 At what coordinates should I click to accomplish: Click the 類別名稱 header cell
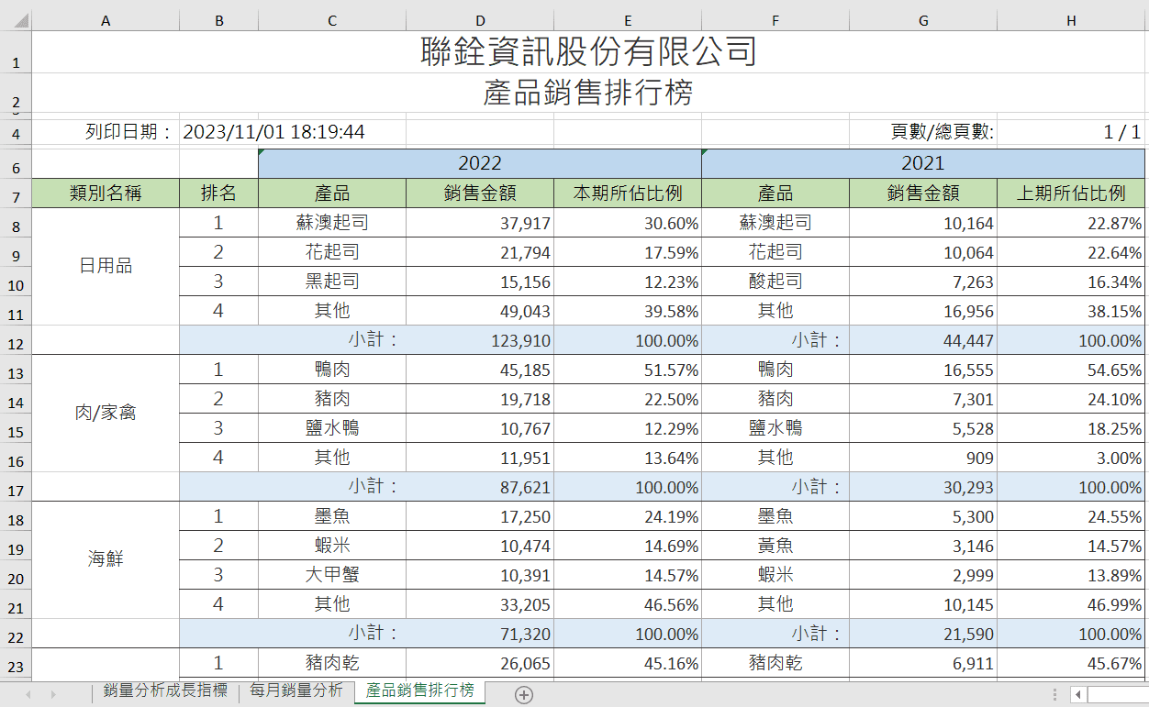click(x=106, y=193)
